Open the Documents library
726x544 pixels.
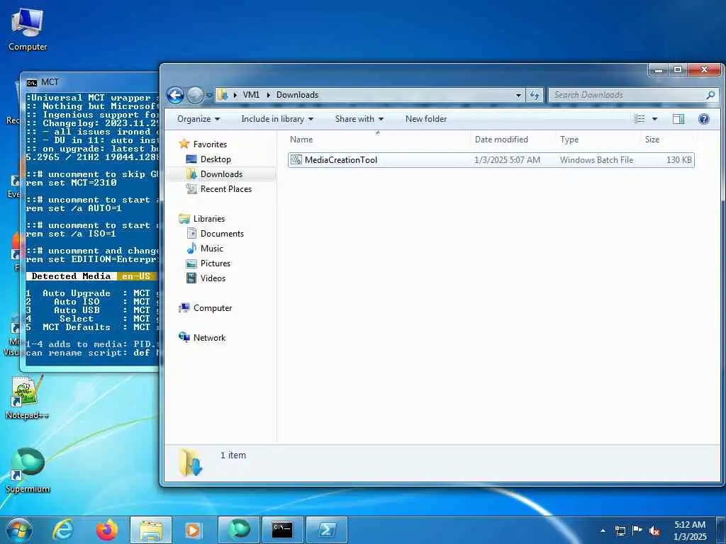coord(222,234)
